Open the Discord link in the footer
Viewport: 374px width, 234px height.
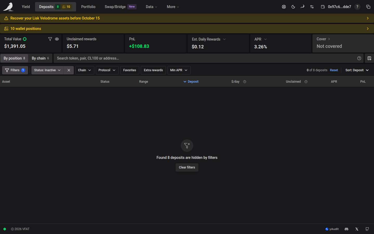(346, 229)
